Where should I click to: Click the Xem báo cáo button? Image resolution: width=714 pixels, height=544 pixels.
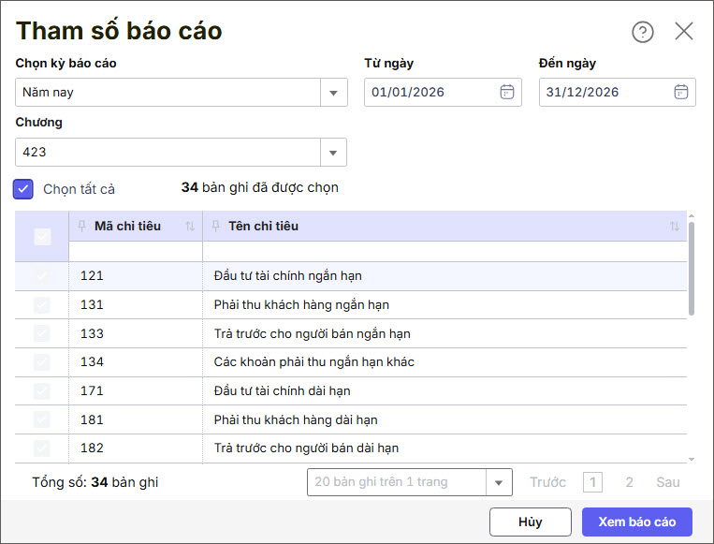[x=636, y=522]
